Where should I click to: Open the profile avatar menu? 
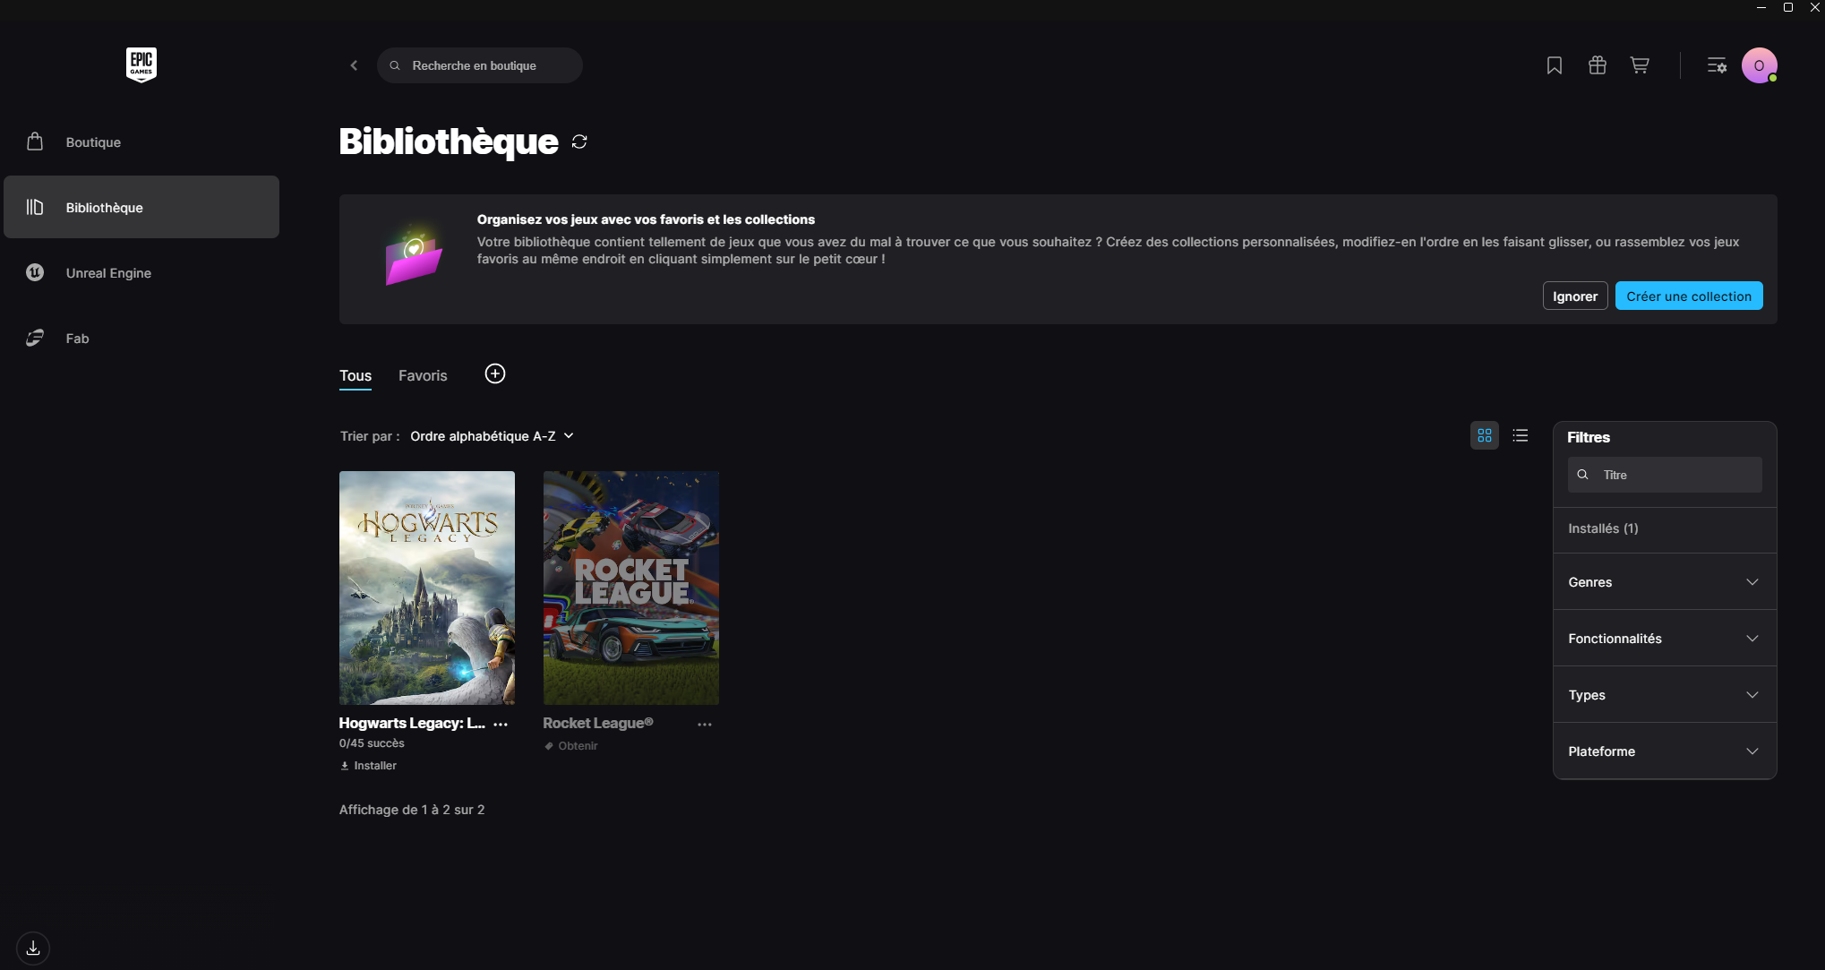(1759, 65)
